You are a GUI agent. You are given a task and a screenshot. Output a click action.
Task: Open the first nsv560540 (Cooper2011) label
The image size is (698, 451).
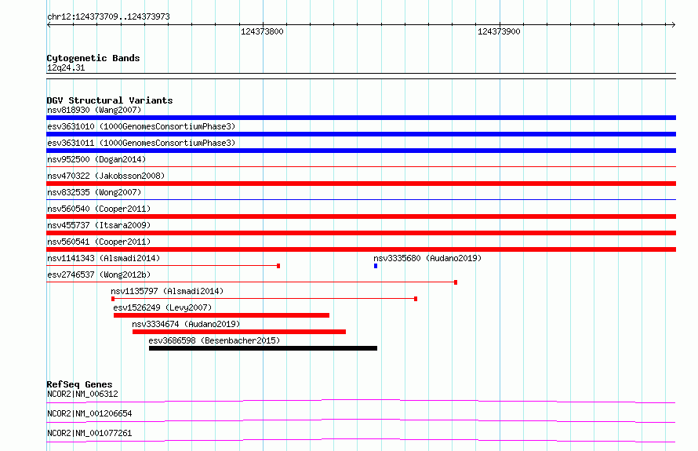click(x=99, y=209)
